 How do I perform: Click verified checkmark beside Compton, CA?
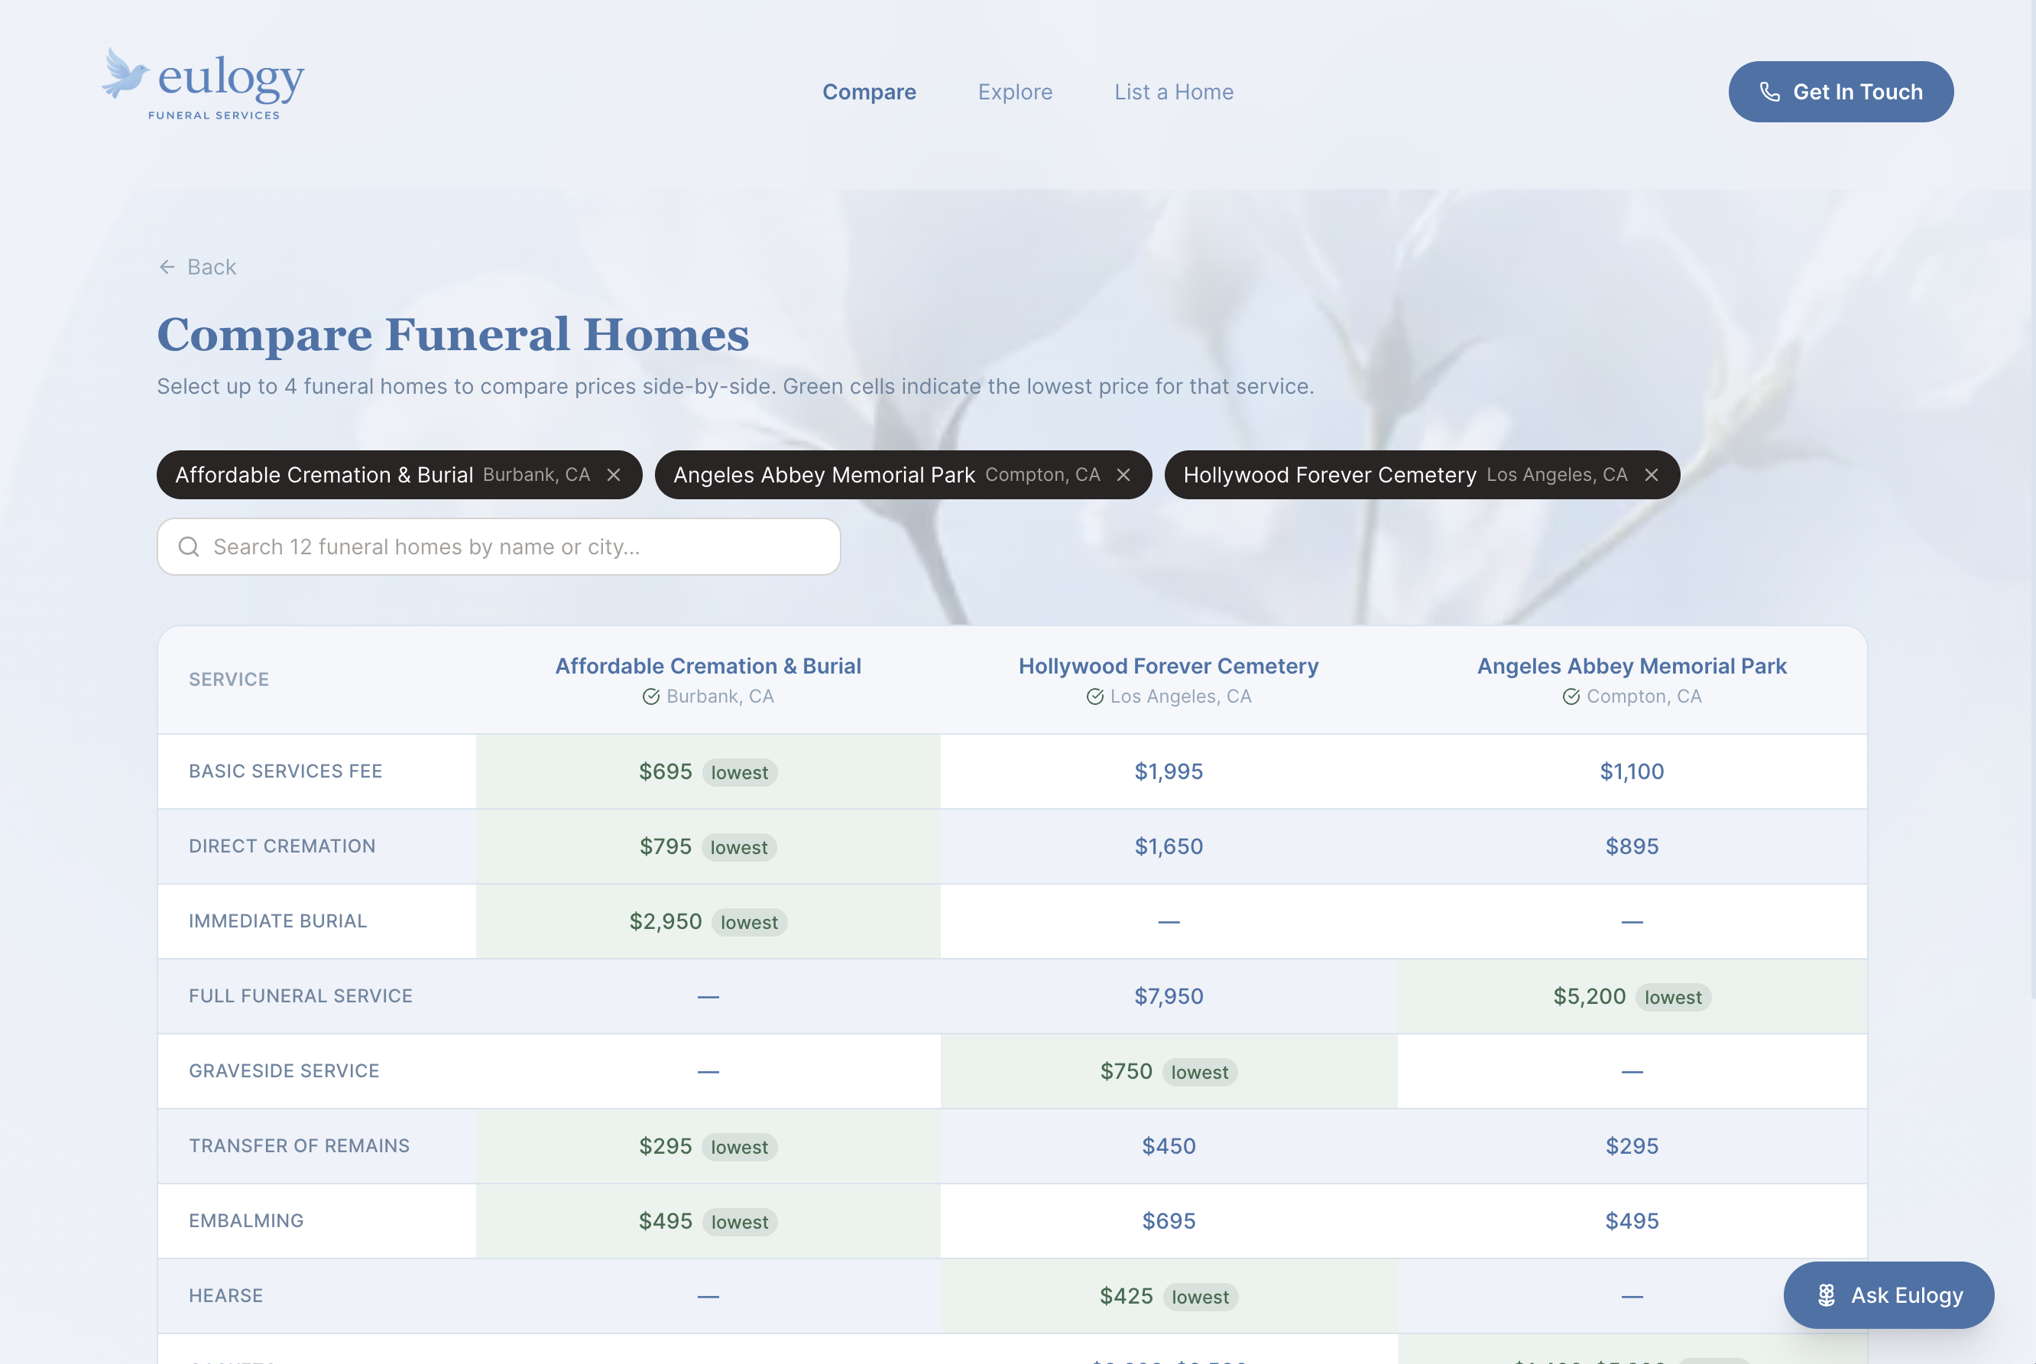tap(1571, 697)
